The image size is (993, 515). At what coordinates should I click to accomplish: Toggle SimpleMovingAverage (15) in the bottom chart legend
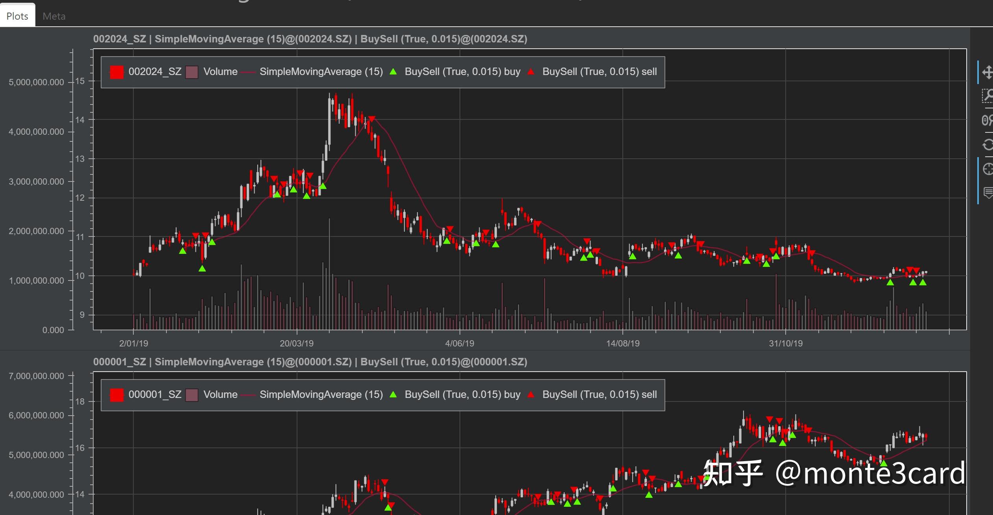click(x=321, y=394)
